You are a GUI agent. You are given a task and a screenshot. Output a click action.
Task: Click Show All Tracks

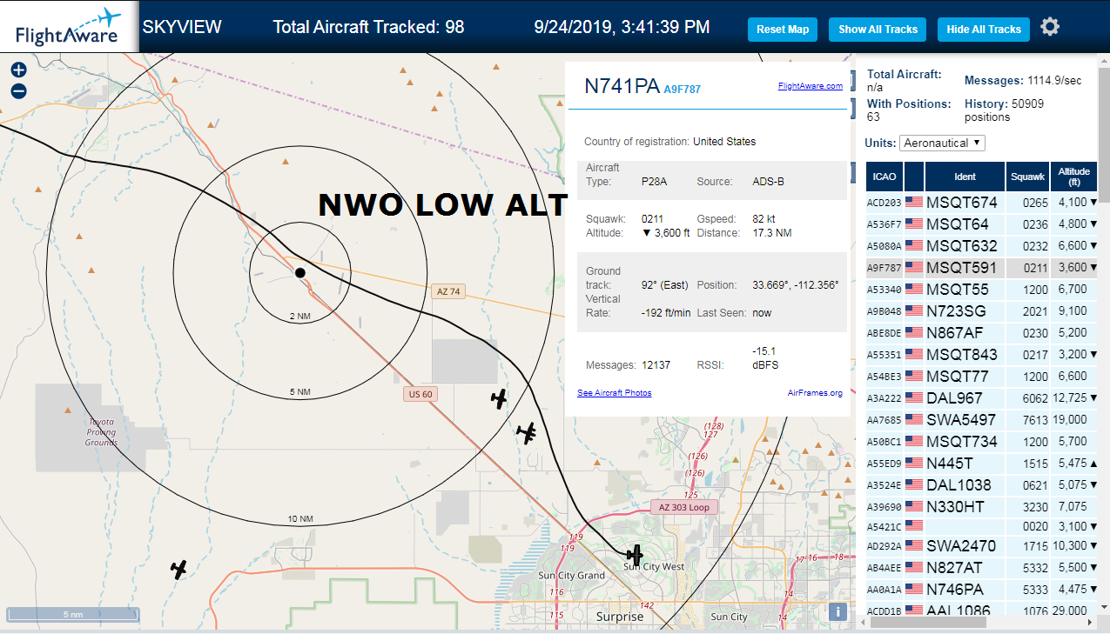[878, 30]
